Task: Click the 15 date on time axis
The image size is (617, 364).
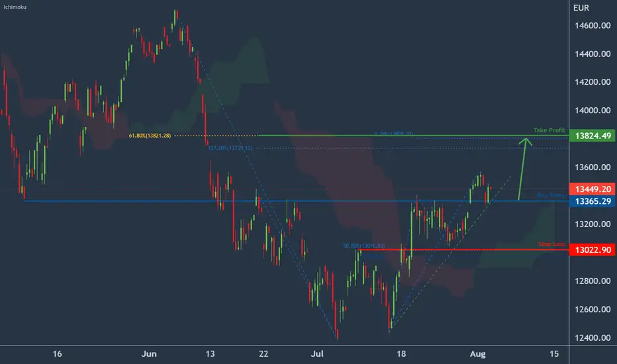Action: point(554,354)
